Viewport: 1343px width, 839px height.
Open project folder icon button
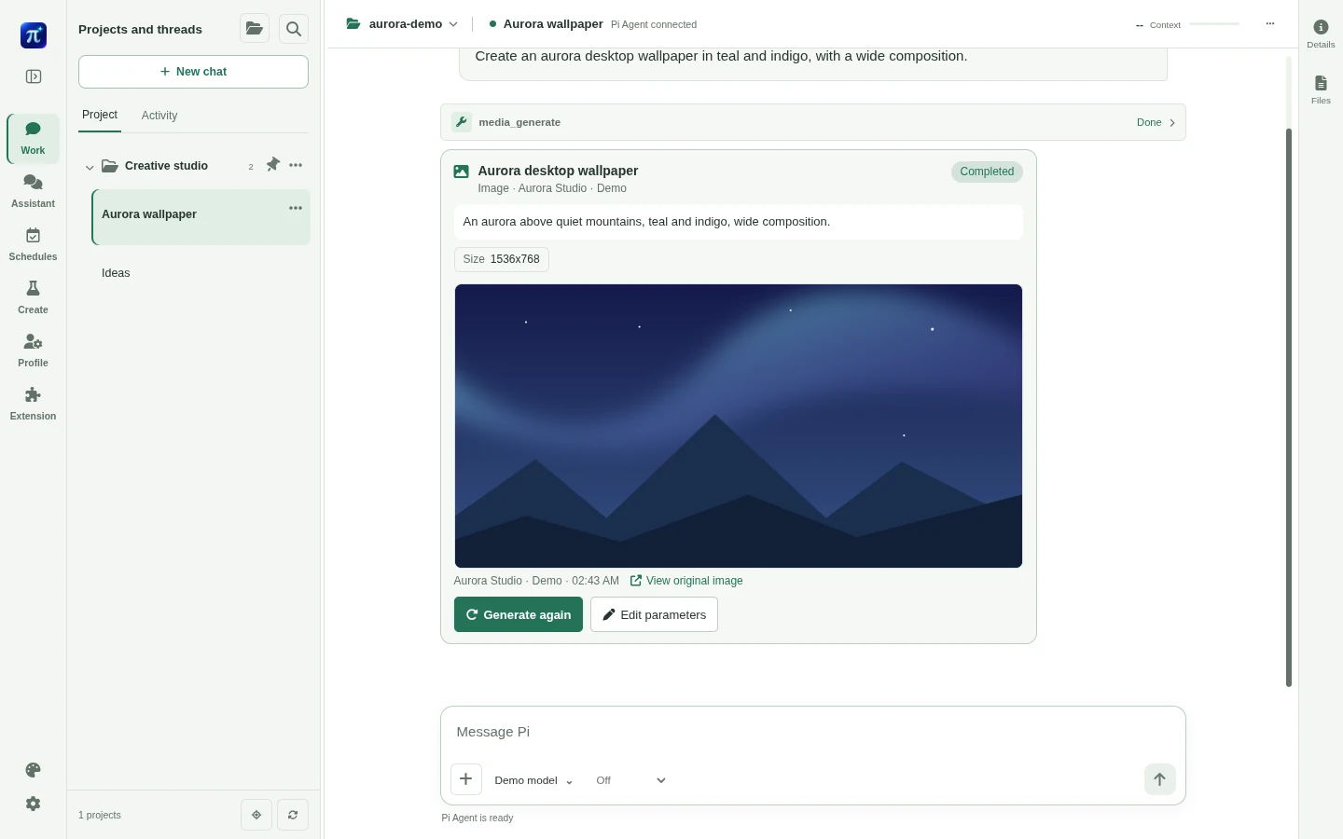255,29
